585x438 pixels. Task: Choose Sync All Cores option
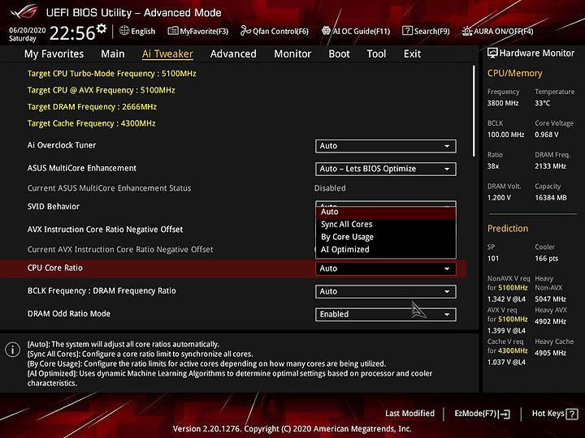[385, 224]
